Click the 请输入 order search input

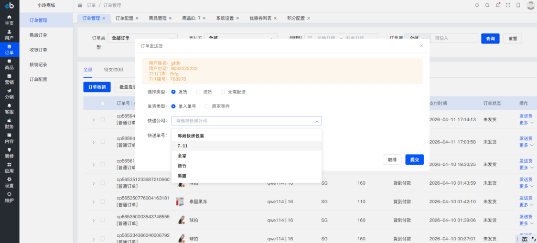pos(454,38)
